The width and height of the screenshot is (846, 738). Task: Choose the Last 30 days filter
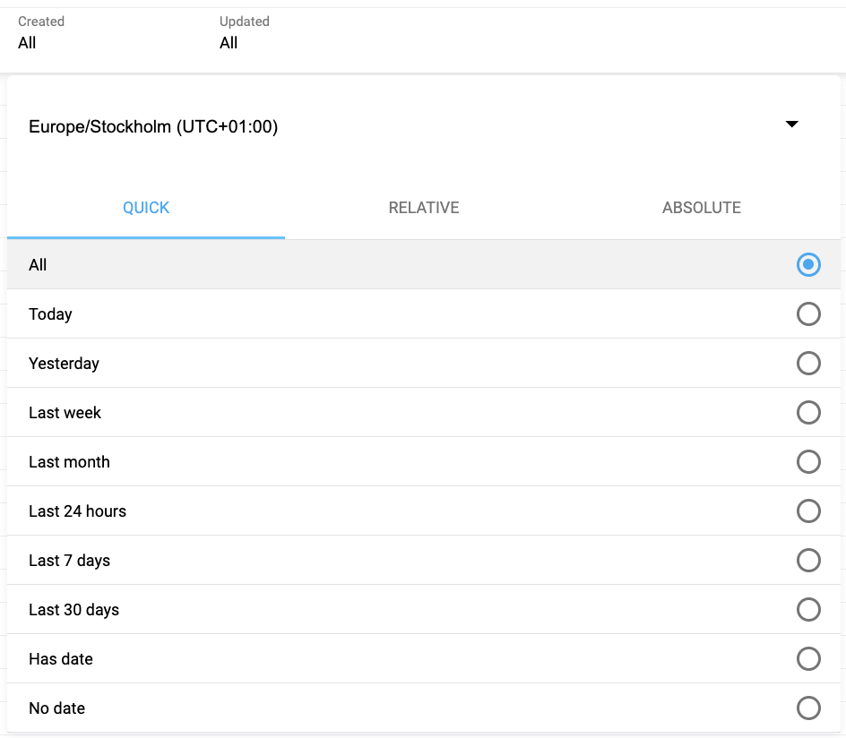coord(808,609)
